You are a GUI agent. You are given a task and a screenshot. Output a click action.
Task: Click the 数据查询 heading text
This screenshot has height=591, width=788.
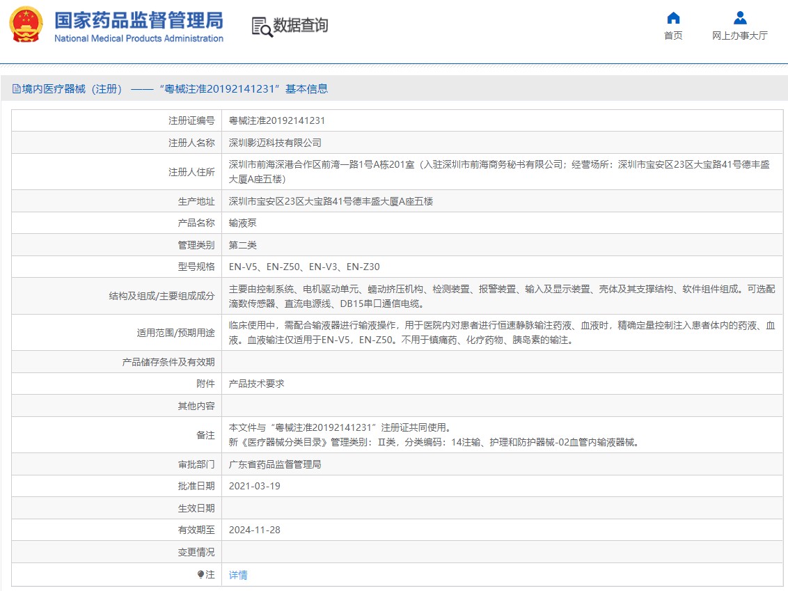pyautogui.click(x=301, y=24)
